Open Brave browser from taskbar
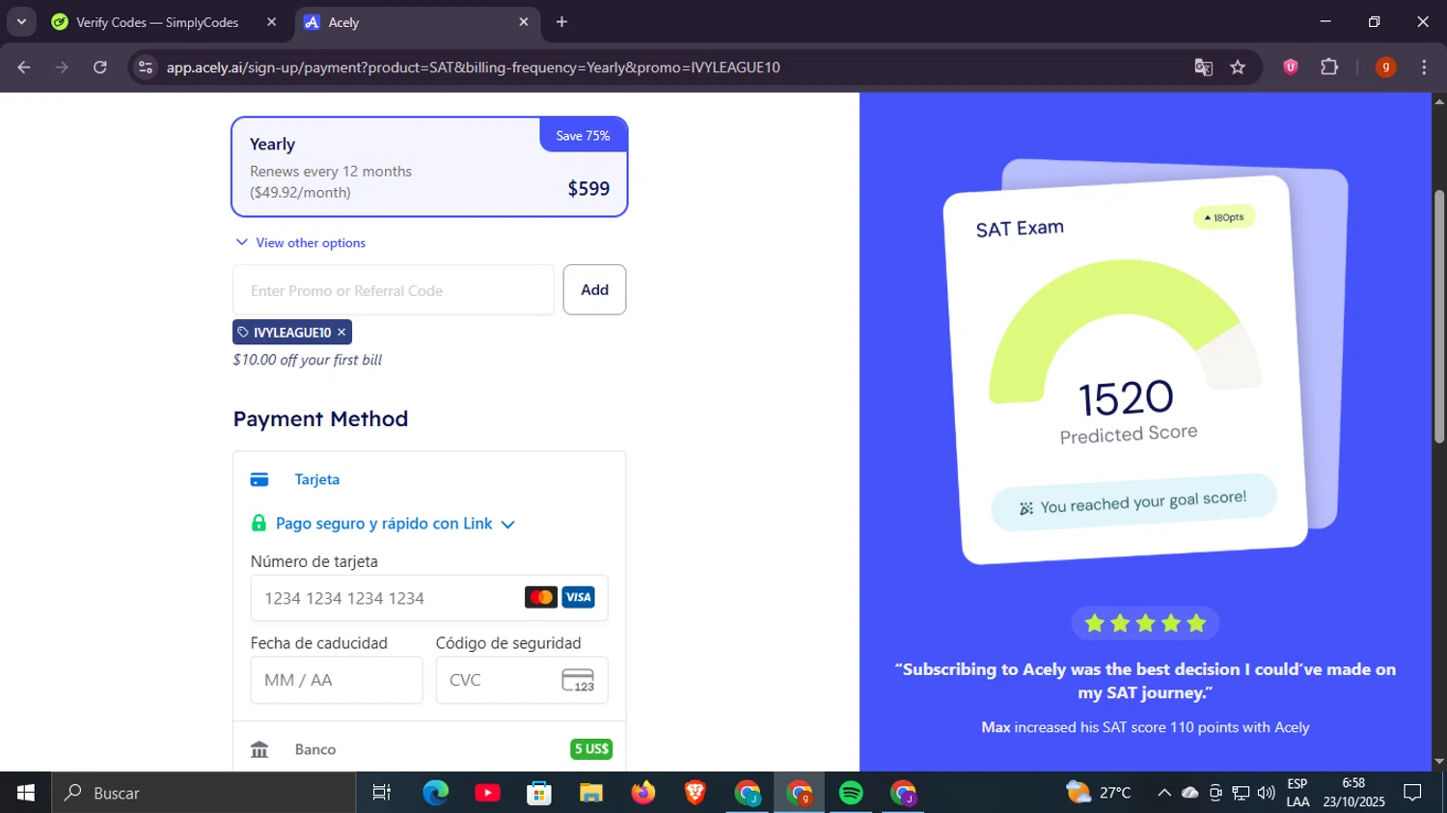The height and width of the screenshot is (813, 1447). [696, 793]
